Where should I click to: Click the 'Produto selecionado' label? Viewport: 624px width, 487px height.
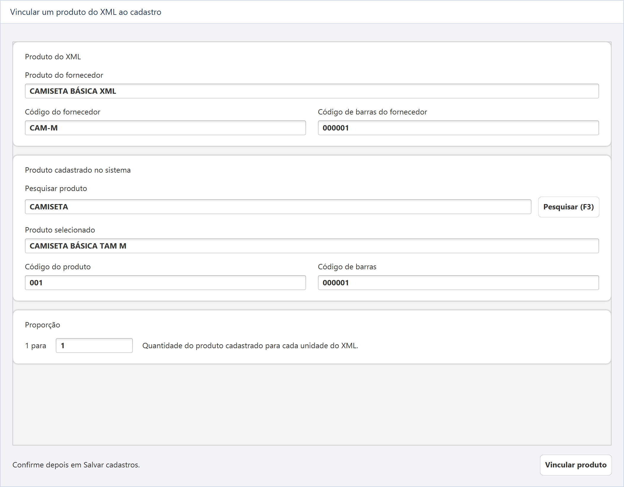click(x=60, y=230)
